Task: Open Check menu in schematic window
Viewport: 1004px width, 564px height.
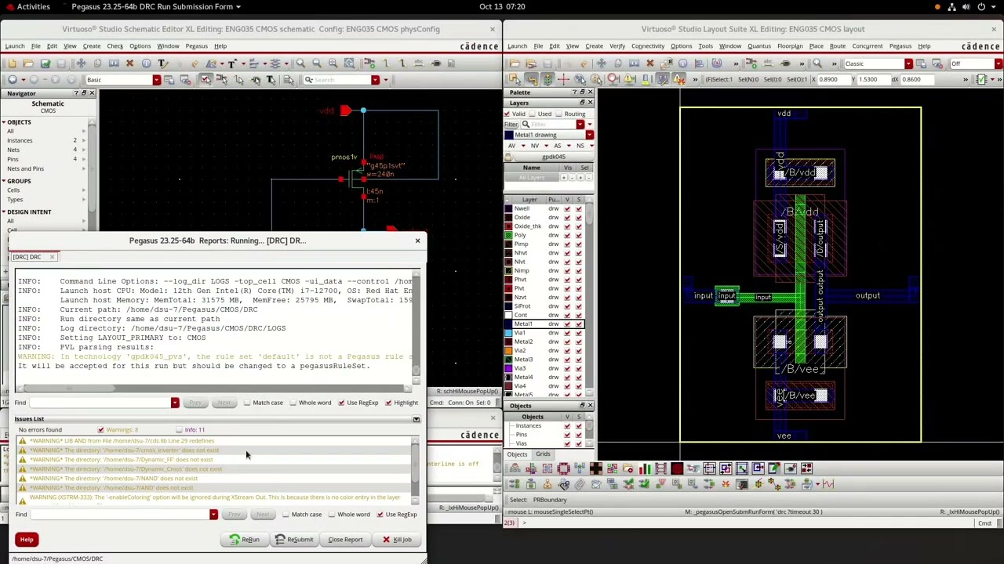Action: coord(115,46)
